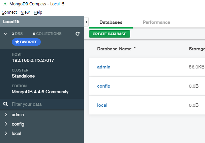Click the host address 192.168.0.15:27017
This screenshot has width=205, height=143.
tap(33, 60)
